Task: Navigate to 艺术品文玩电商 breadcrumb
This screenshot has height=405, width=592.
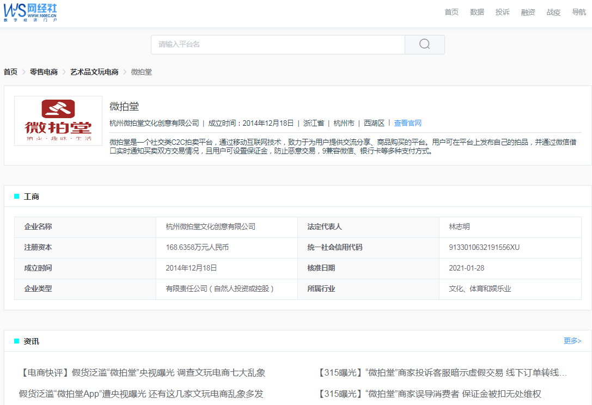Action: [x=94, y=72]
